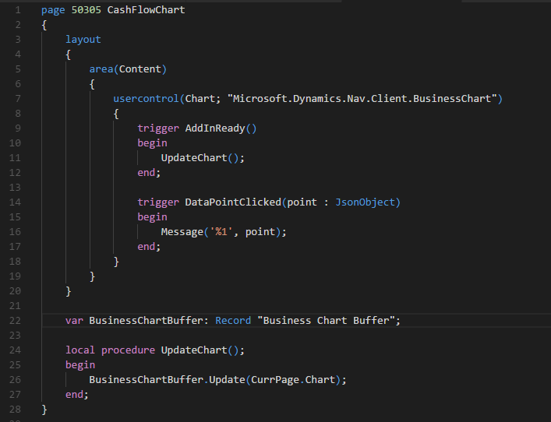Click the local procedure keywords on line 24

(110, 350)
